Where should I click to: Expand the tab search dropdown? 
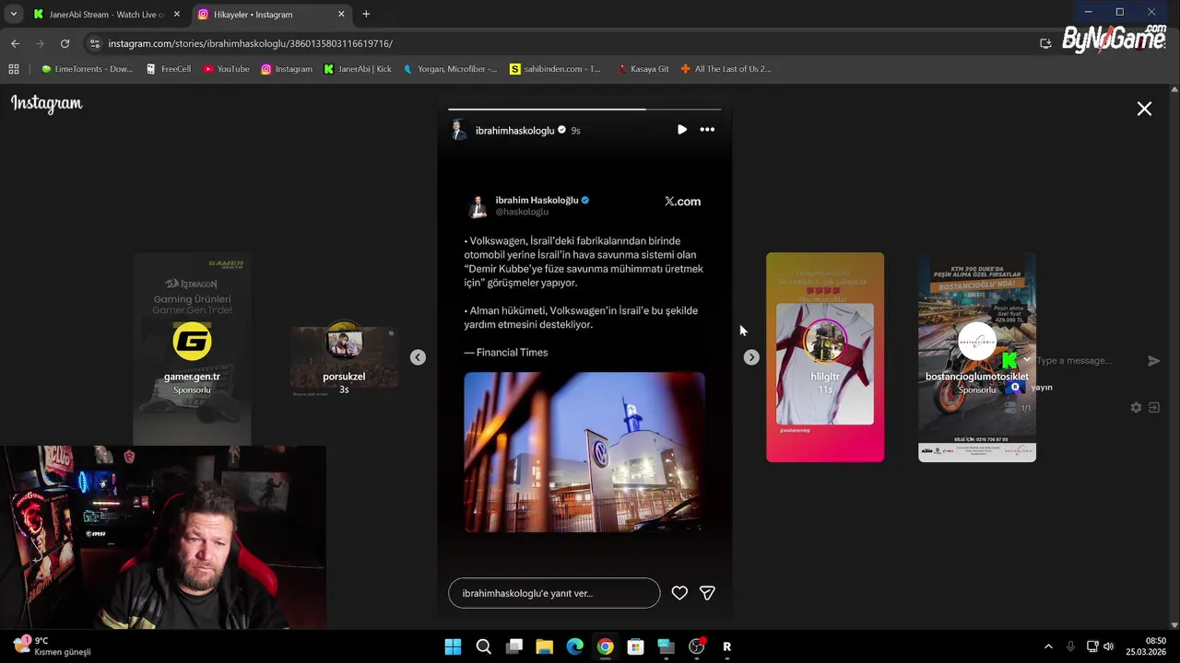coord(13,14)
